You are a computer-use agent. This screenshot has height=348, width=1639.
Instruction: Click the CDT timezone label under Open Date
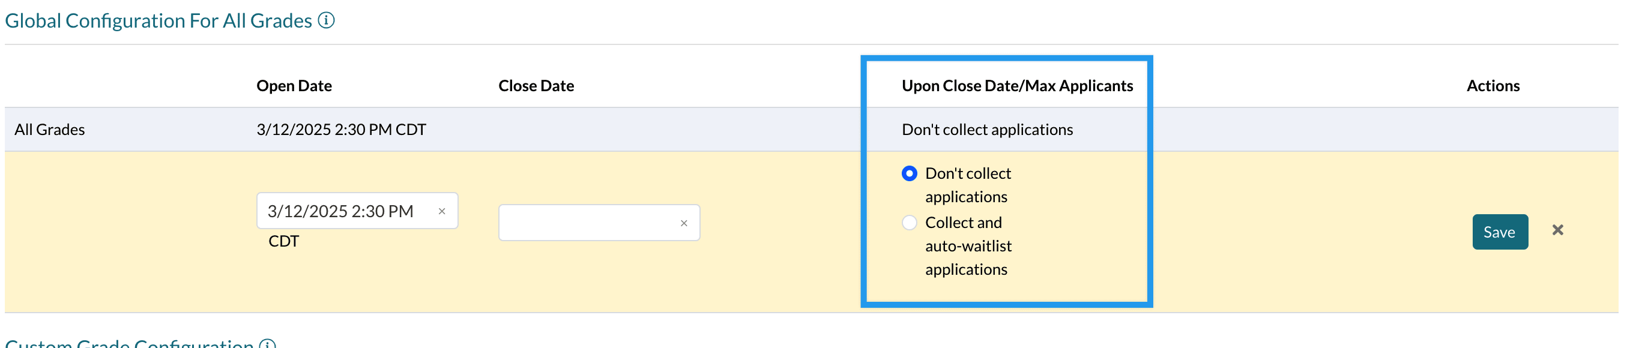point(284,241)
